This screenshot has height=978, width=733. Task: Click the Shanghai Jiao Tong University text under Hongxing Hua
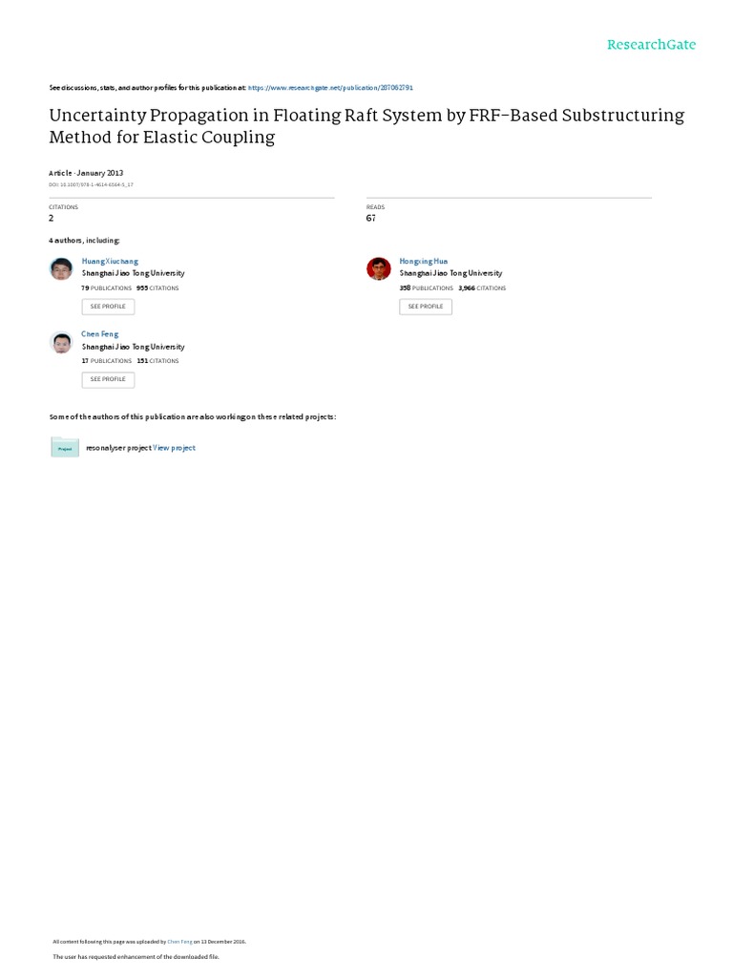pos(450,273)
